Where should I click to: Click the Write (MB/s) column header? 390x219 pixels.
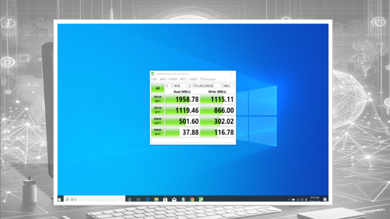tap(217, 92)
